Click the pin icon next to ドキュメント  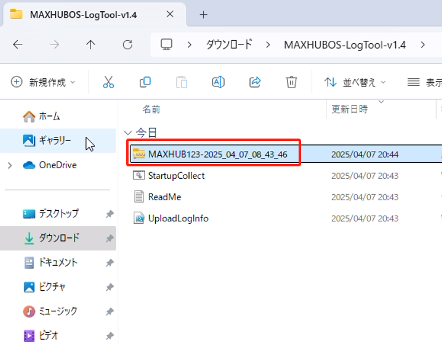click(110, 263)
